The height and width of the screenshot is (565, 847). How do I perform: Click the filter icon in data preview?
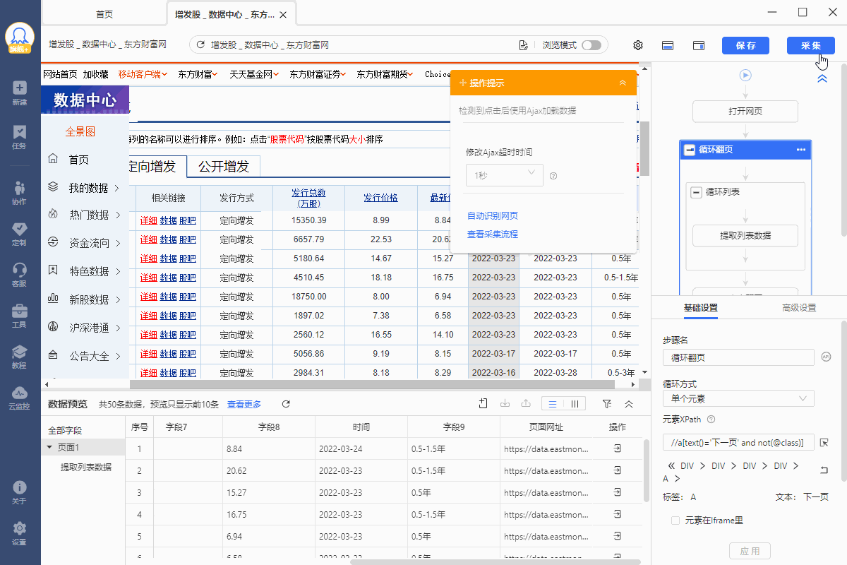(x=607, y=404)
